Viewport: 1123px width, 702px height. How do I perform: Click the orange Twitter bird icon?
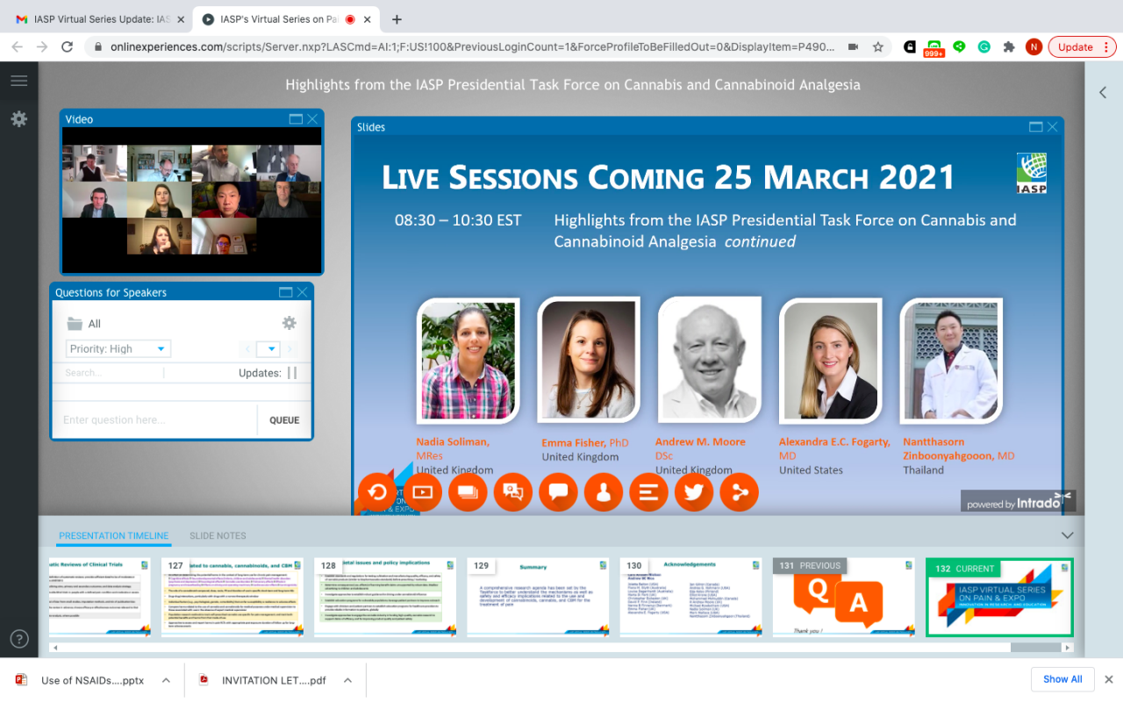694,491
